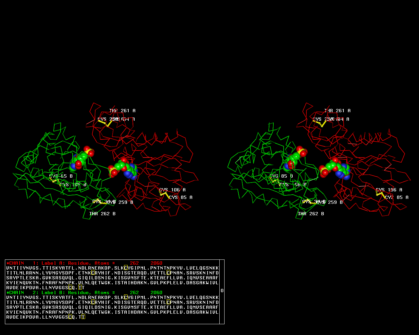Click the sequence panel's vertical scrollbar

(x=222, y=291)
